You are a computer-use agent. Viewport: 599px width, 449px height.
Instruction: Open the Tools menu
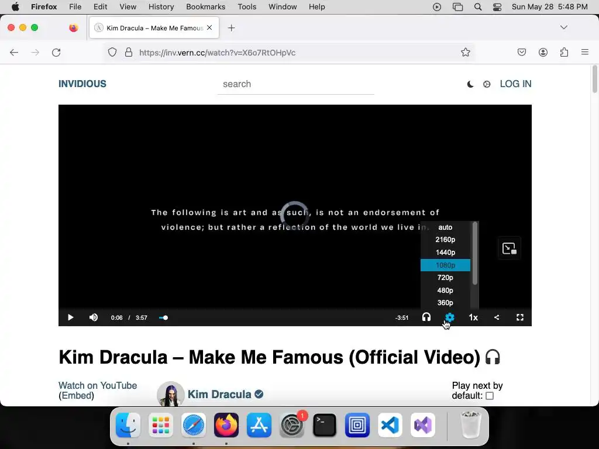(x=247, y=6)
